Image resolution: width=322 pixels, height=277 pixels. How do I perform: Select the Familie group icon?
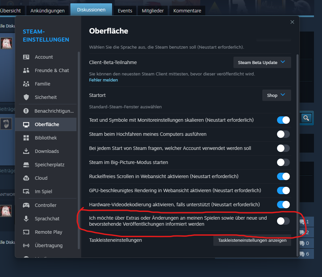[26, 84]
